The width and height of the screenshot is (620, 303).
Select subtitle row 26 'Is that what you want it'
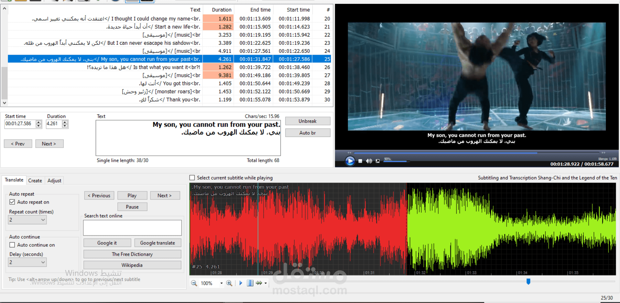pyautogui.click(x=169, y=67)
